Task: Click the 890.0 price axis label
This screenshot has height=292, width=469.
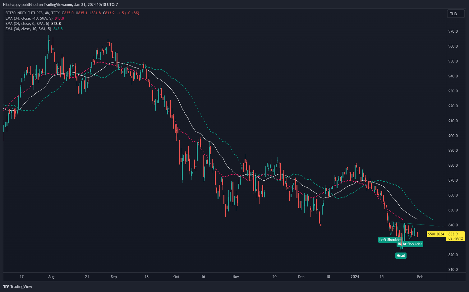Action: click(453, 151)
